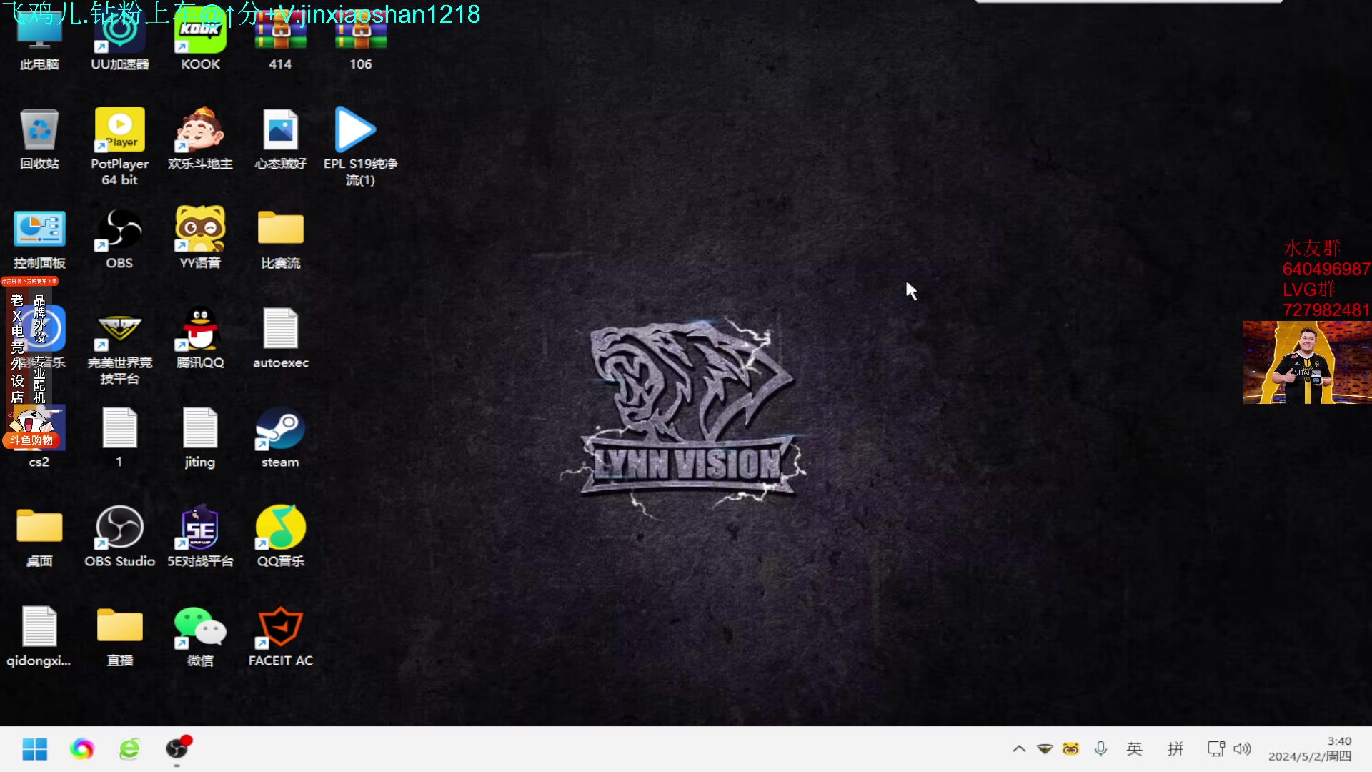This screenshot has height=772, width=1372.
Task: Select the qidongxi... text file
Action: tap(39, 637)
